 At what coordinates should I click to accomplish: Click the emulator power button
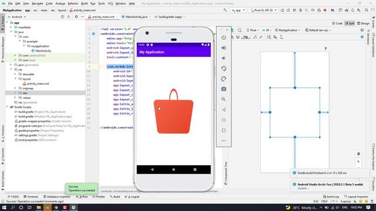223,38
